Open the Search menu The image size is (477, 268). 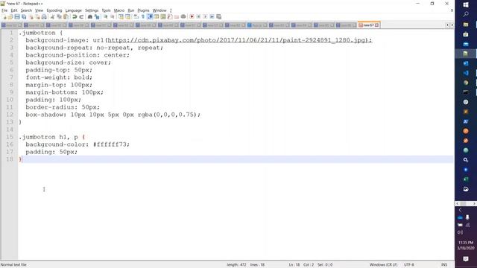click(x=26, y=10)
